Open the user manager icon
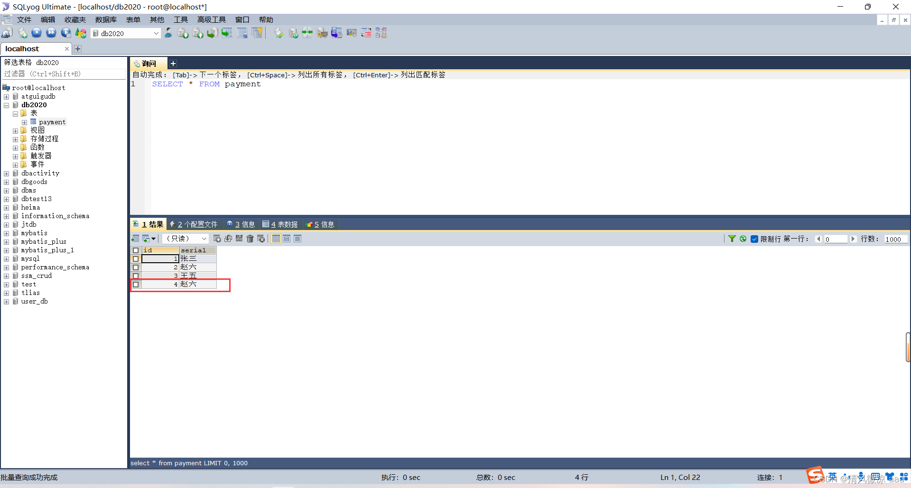 tap(168, 33)
